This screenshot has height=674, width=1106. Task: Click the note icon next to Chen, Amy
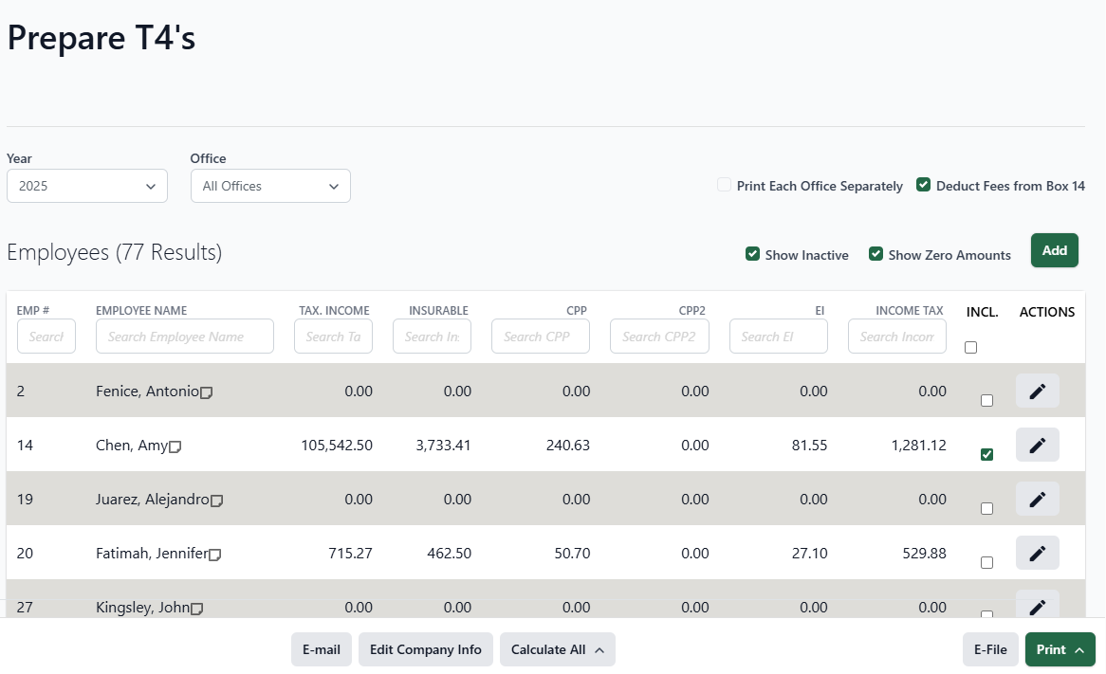tap(175, 447)
